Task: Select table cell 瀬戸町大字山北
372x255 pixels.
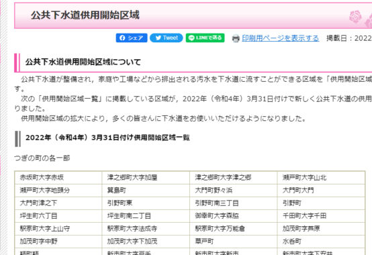Action: pos(321,178)
